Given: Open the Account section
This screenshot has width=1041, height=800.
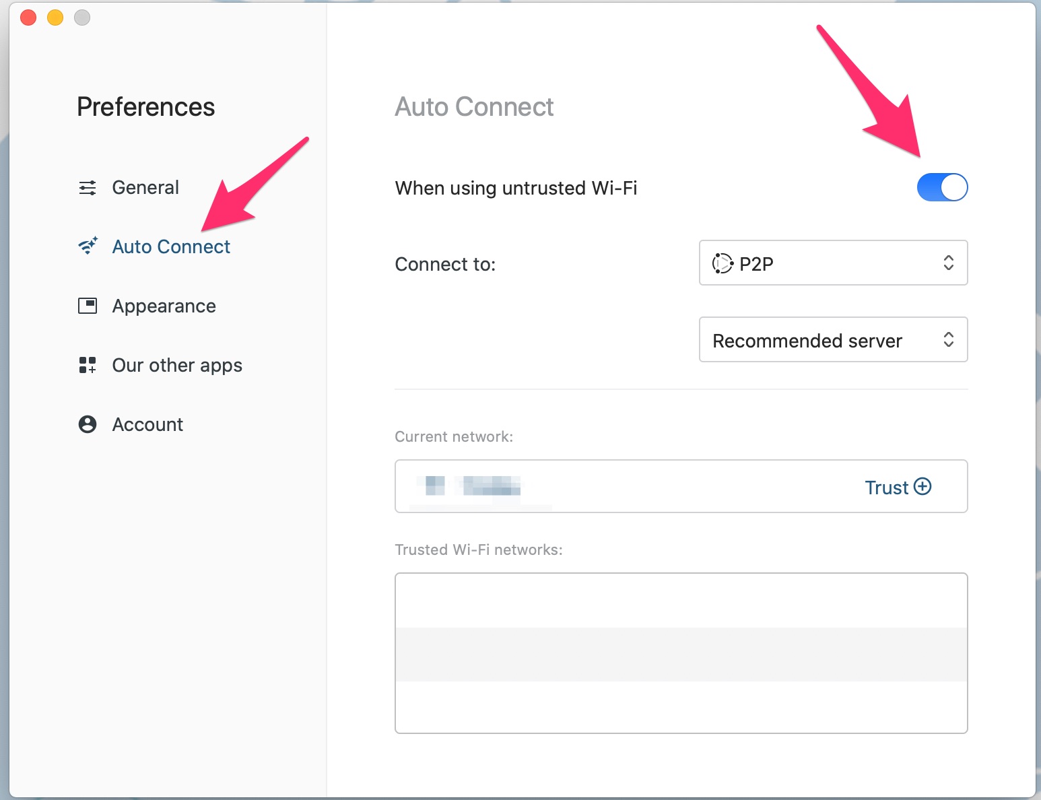Looking at the screenshot, I should (x=147, y=425).
